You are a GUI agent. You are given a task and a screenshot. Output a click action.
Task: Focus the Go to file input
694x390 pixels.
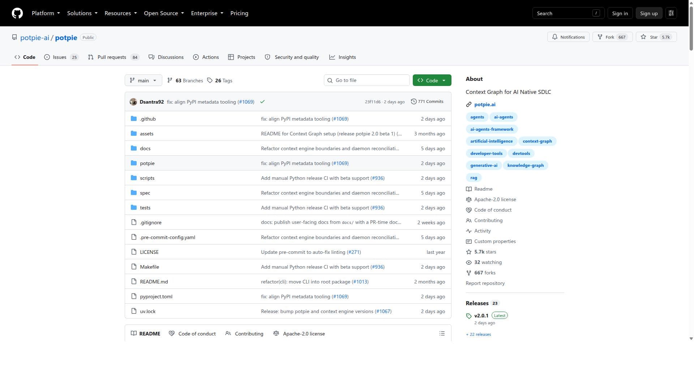[367, 81]
